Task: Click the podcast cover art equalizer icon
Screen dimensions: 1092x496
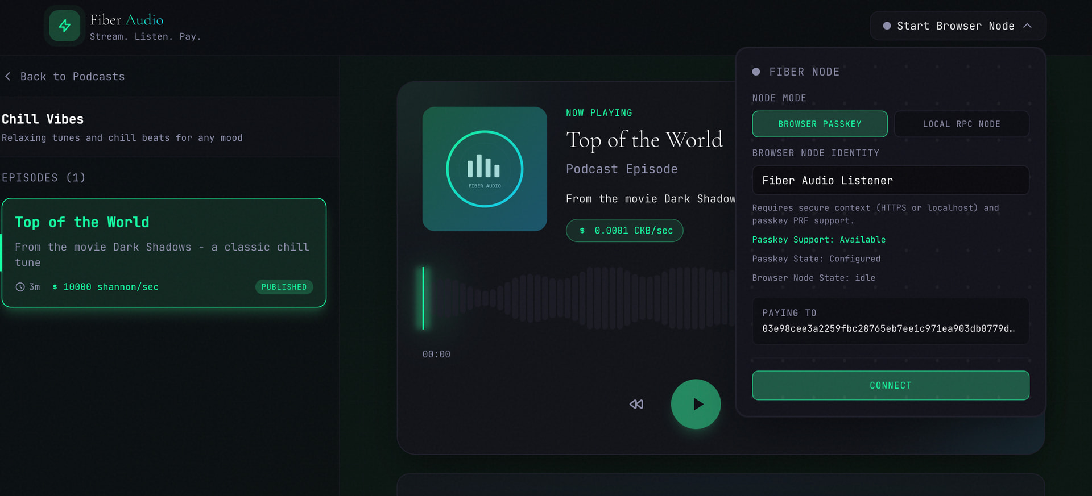Action: tap(484, 169)
